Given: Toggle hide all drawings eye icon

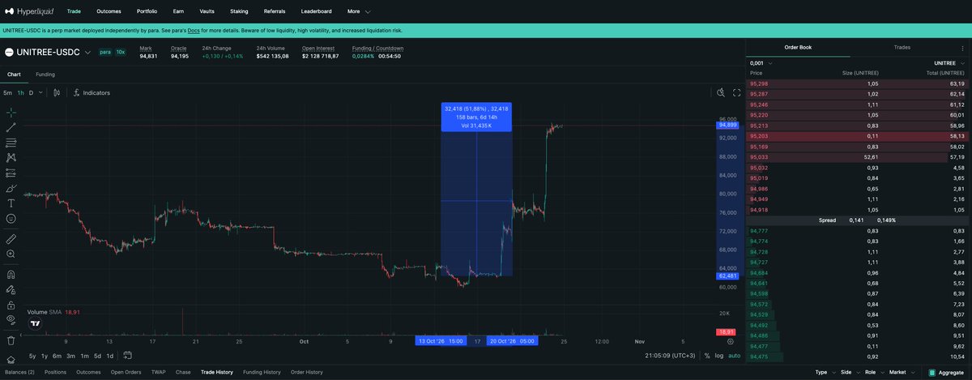Looking at the screenshot, I should click(x=11, y=320).
